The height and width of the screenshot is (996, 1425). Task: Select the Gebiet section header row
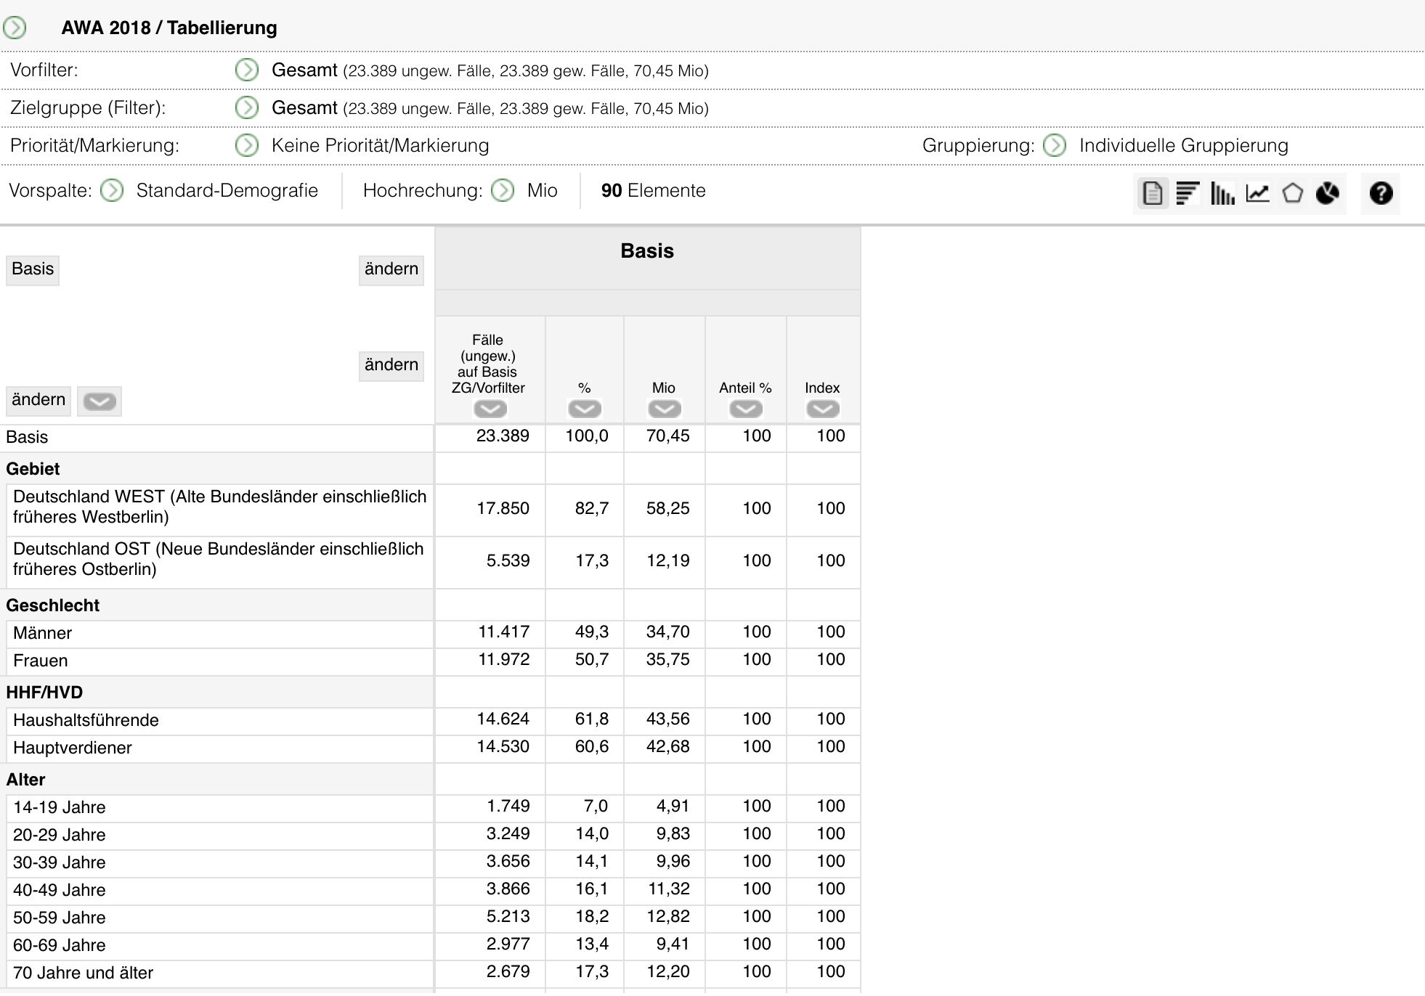coord(218,469)
